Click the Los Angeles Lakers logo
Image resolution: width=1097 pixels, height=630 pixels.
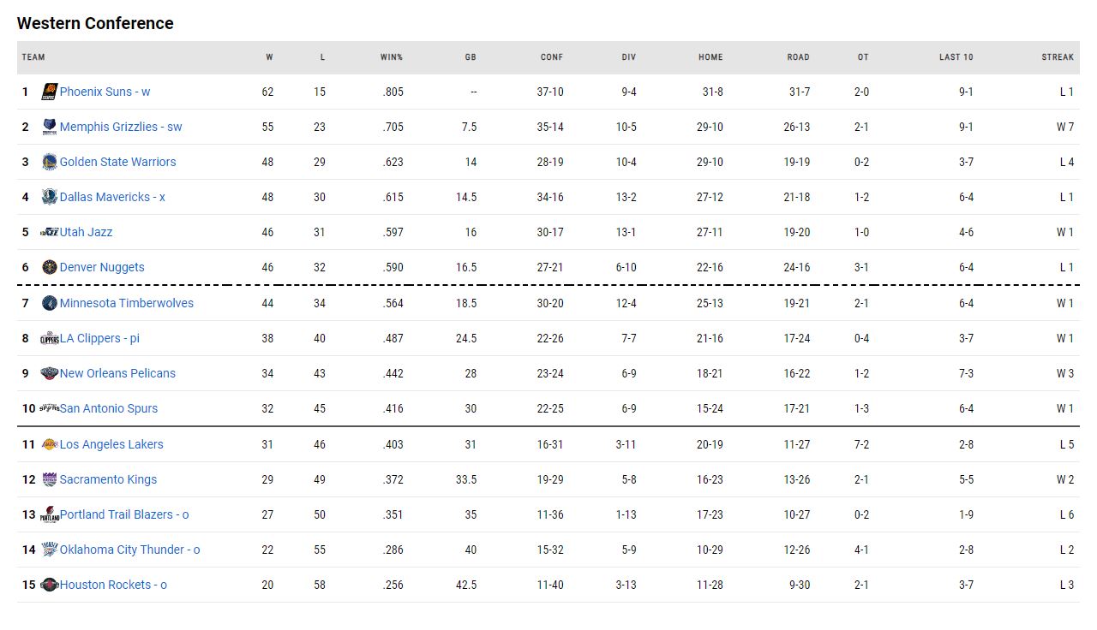tap(50, 444)
